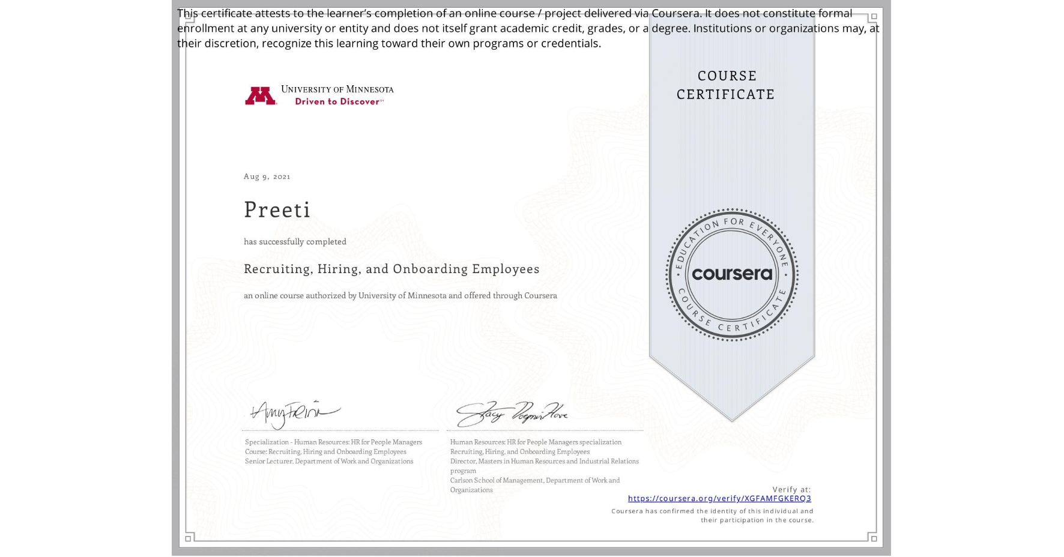Click 'Specialization - Human Resources: HR for People Managers'
Image resolution: width=1064 pixels, height=557 pixels.
point(333,442)
